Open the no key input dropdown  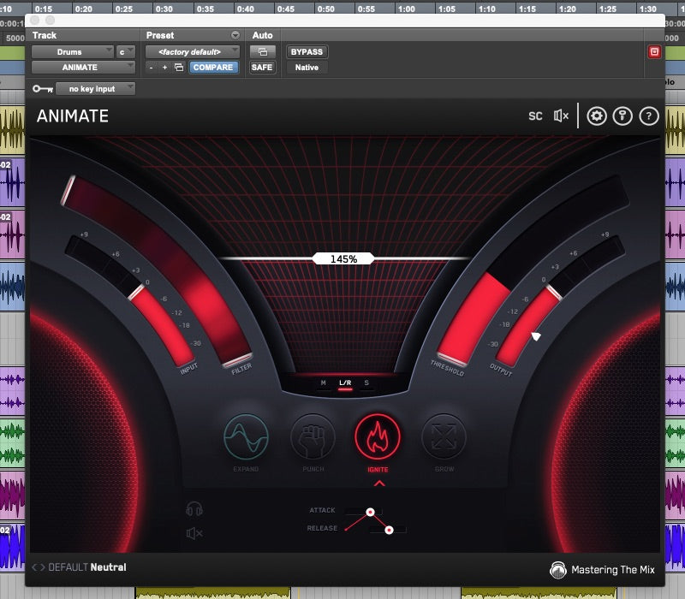pos(95,89)
